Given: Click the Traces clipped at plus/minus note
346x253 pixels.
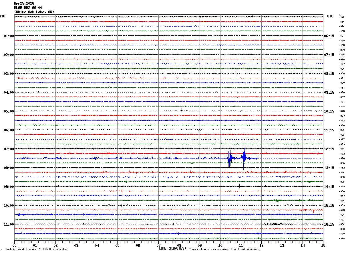Looking at the screenshot, I should pos(224,249).
